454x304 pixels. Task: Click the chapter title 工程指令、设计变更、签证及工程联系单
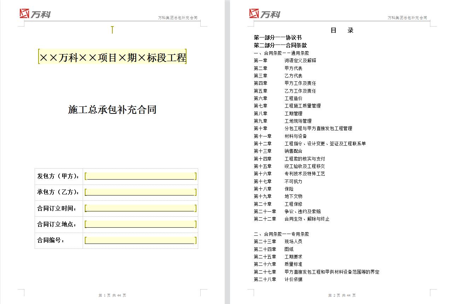point(325,144)
